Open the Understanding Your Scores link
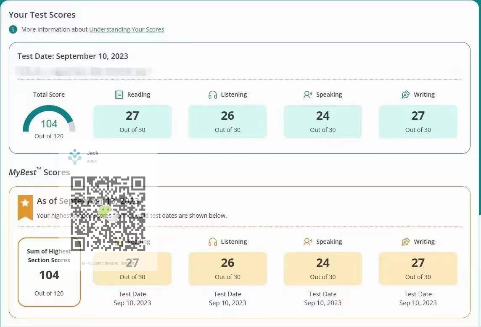This screenshot has height=327, width=481. 127,29
